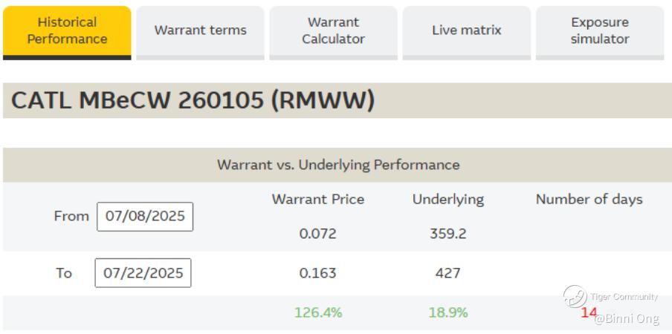Click the ending underlying value 427

point(448,273)
